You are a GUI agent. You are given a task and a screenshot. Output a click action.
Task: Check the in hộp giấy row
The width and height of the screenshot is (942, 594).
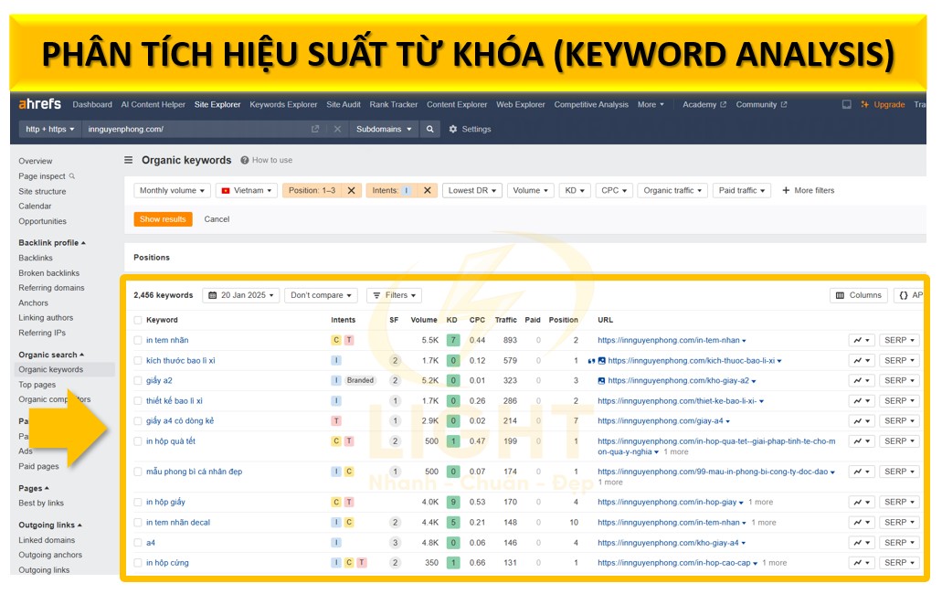138,502
